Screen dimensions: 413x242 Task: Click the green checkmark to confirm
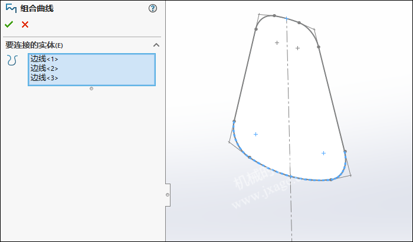pyautogui.click(x=8, y=25)
